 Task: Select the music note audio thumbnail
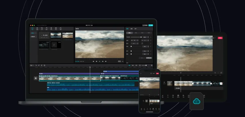point(56,45)
